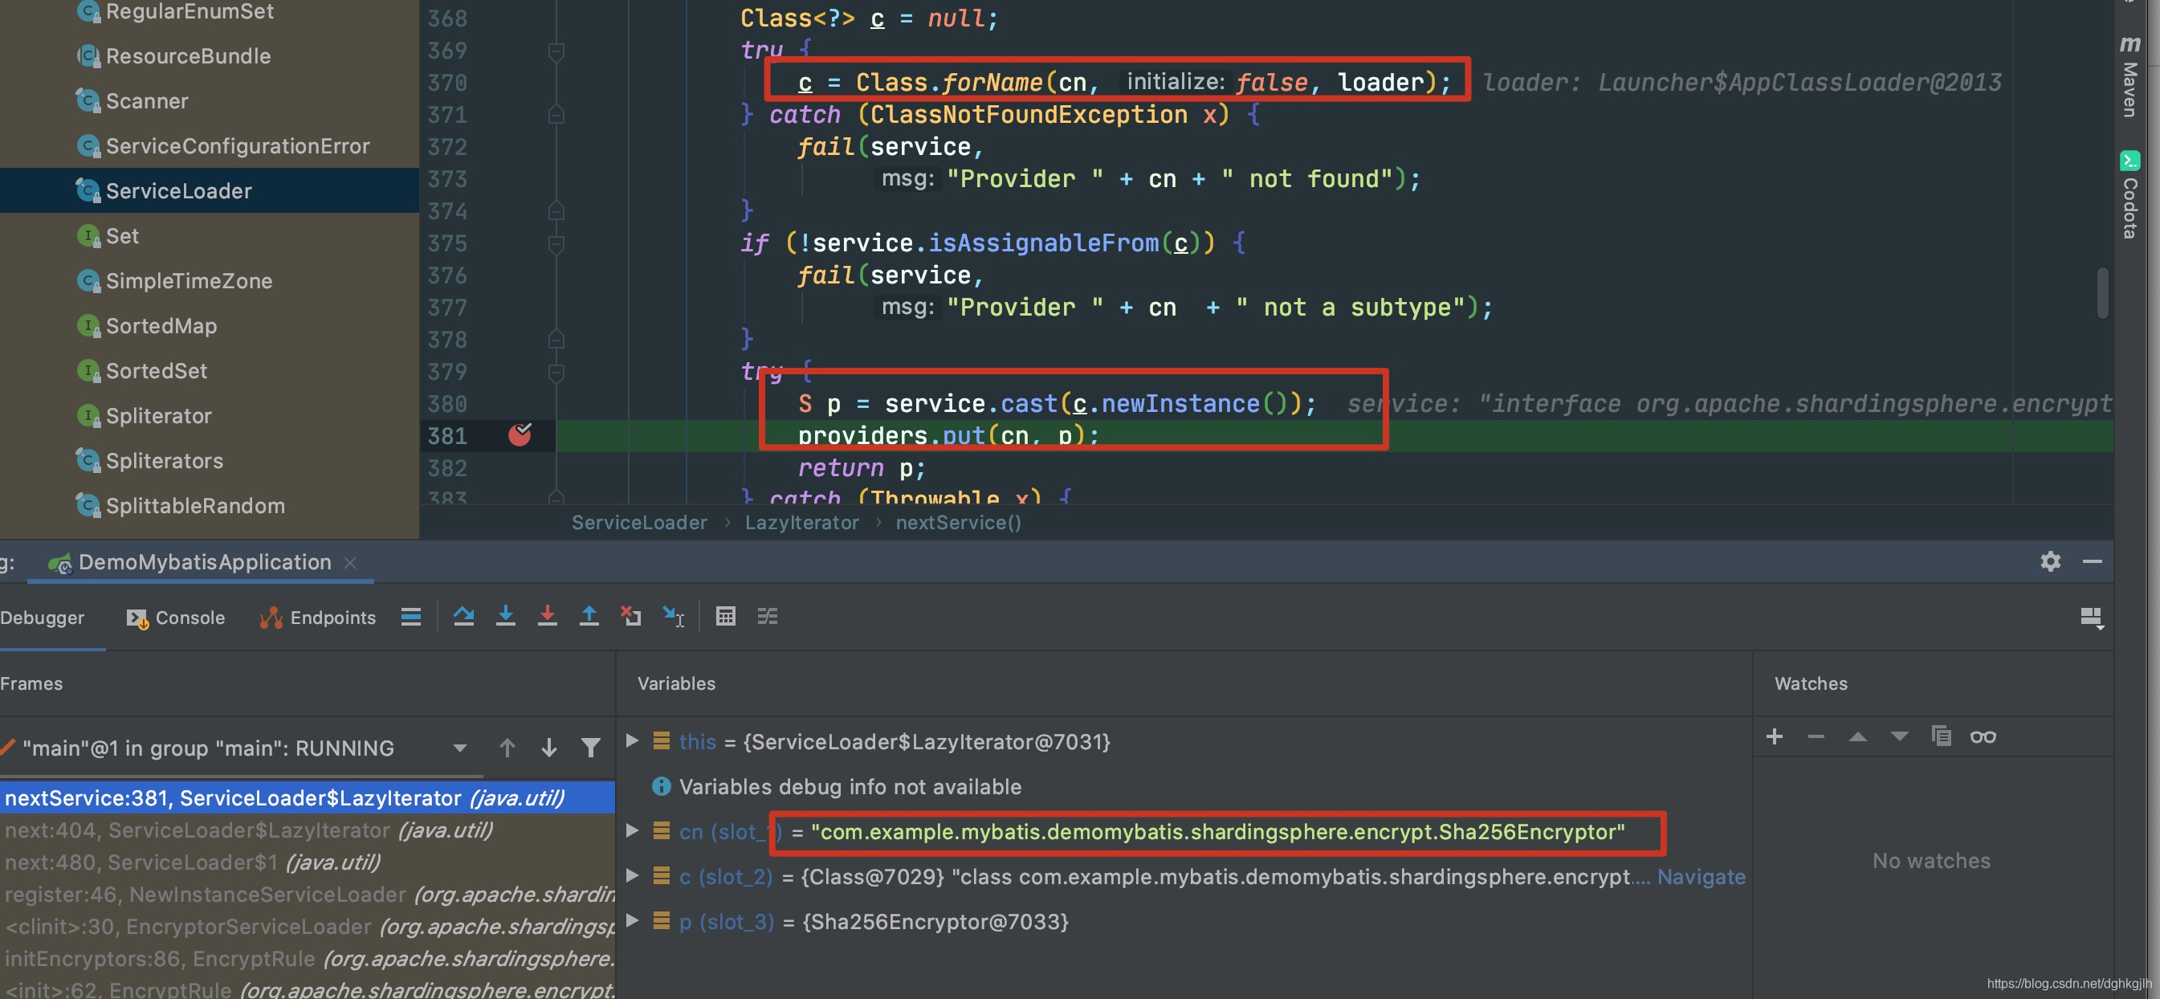This screenshot has height=999, width=2160.
Task: Click the Step Over debugger icon
Action: click(x=463, y=617)
